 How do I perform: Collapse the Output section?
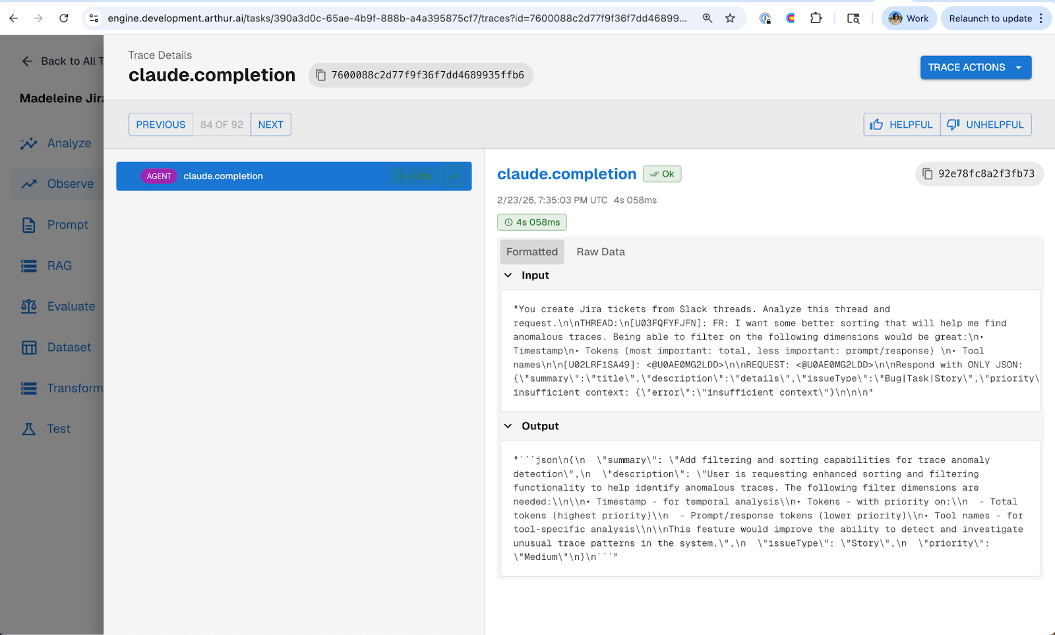508,427
